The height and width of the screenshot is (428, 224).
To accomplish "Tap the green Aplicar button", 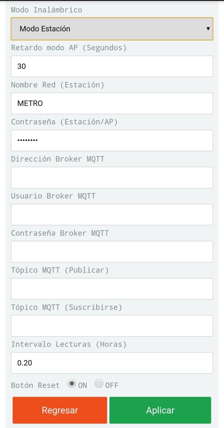I will 160,410.
